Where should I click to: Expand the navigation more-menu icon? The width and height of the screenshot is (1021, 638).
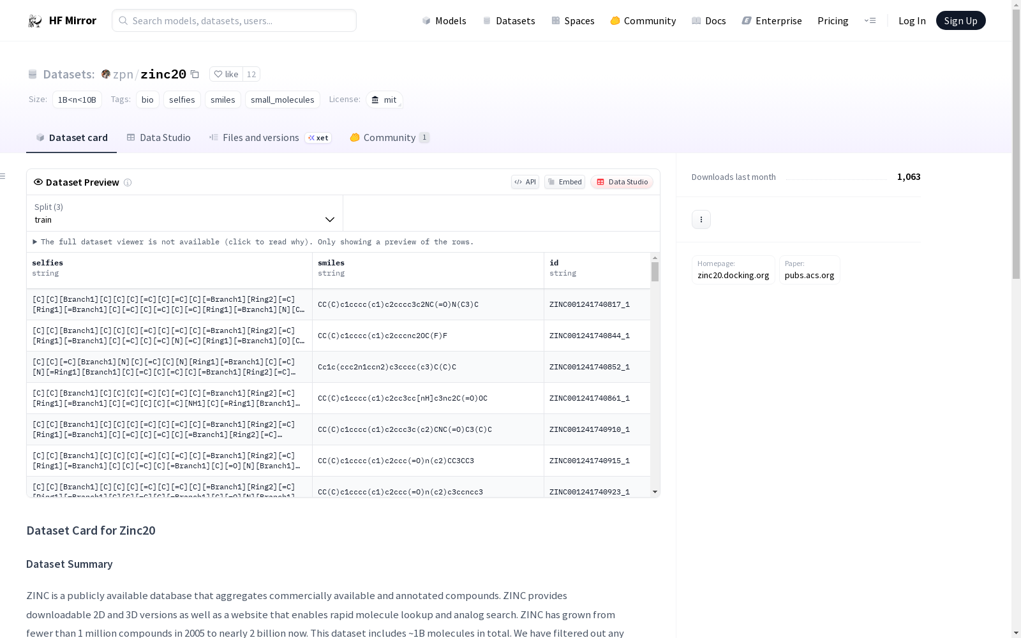tap(870, 21)
